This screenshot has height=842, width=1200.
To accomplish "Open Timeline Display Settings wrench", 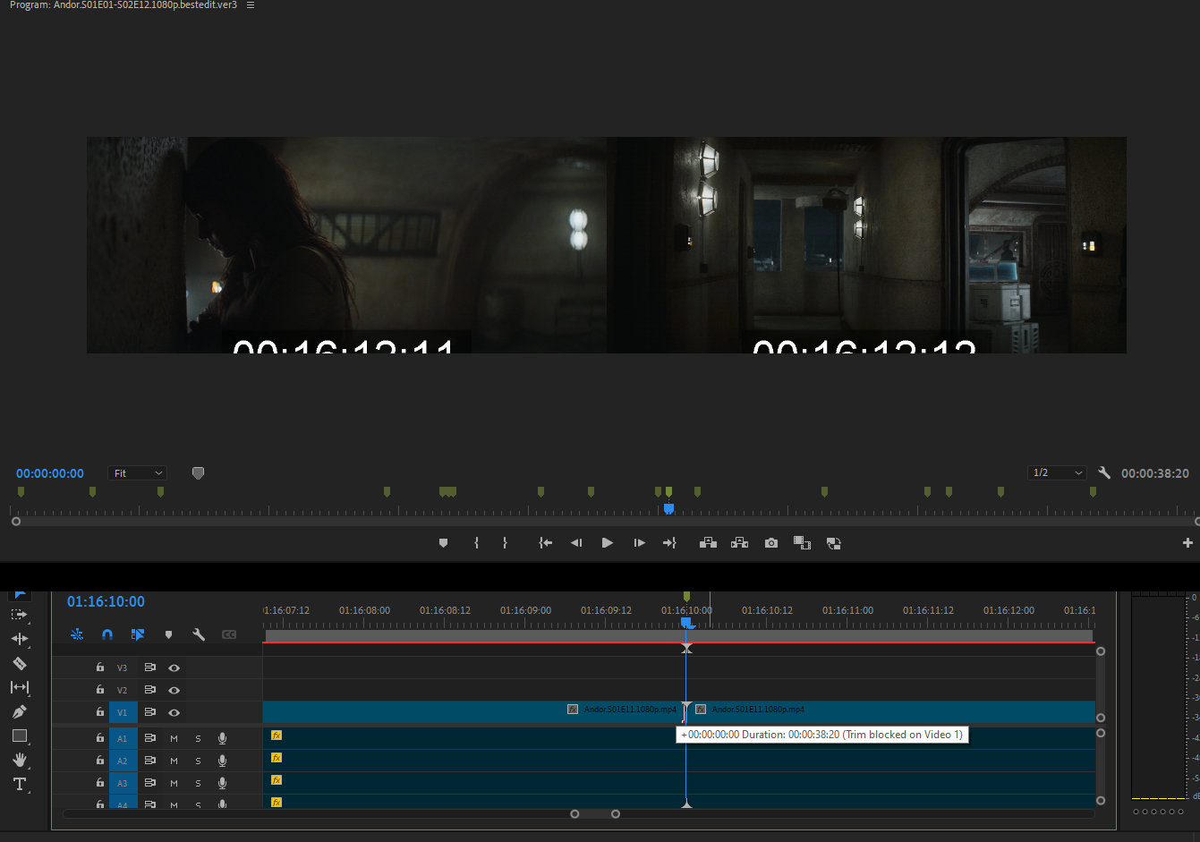I will 199,634.
